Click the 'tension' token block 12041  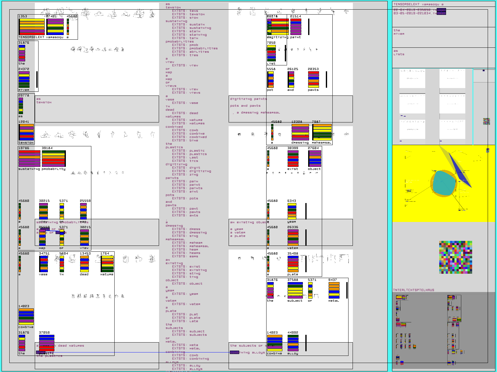[26, 132]
